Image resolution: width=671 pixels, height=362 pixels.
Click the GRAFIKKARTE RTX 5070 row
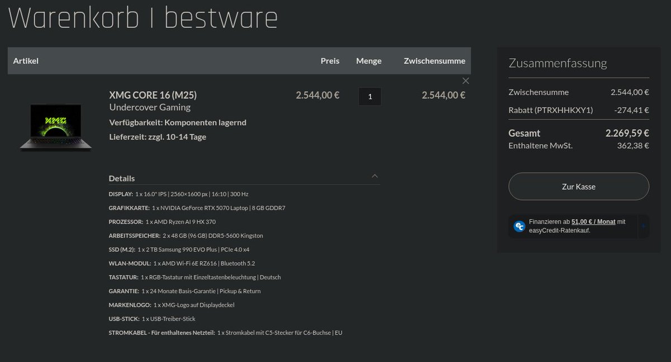point(197,208)
